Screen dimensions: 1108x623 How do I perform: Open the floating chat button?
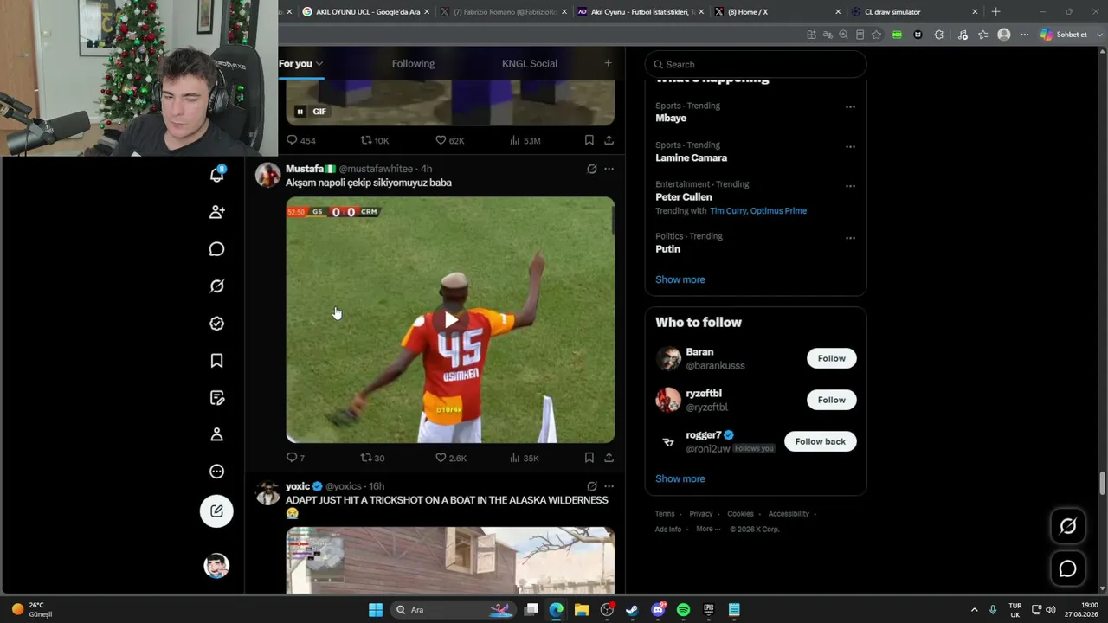tap(1068, 568)
